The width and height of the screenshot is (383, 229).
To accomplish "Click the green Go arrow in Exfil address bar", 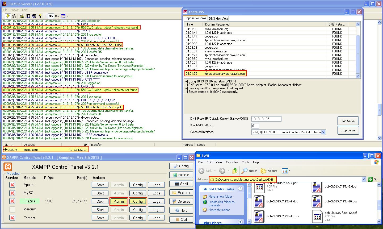I will [x=370, y=179].
